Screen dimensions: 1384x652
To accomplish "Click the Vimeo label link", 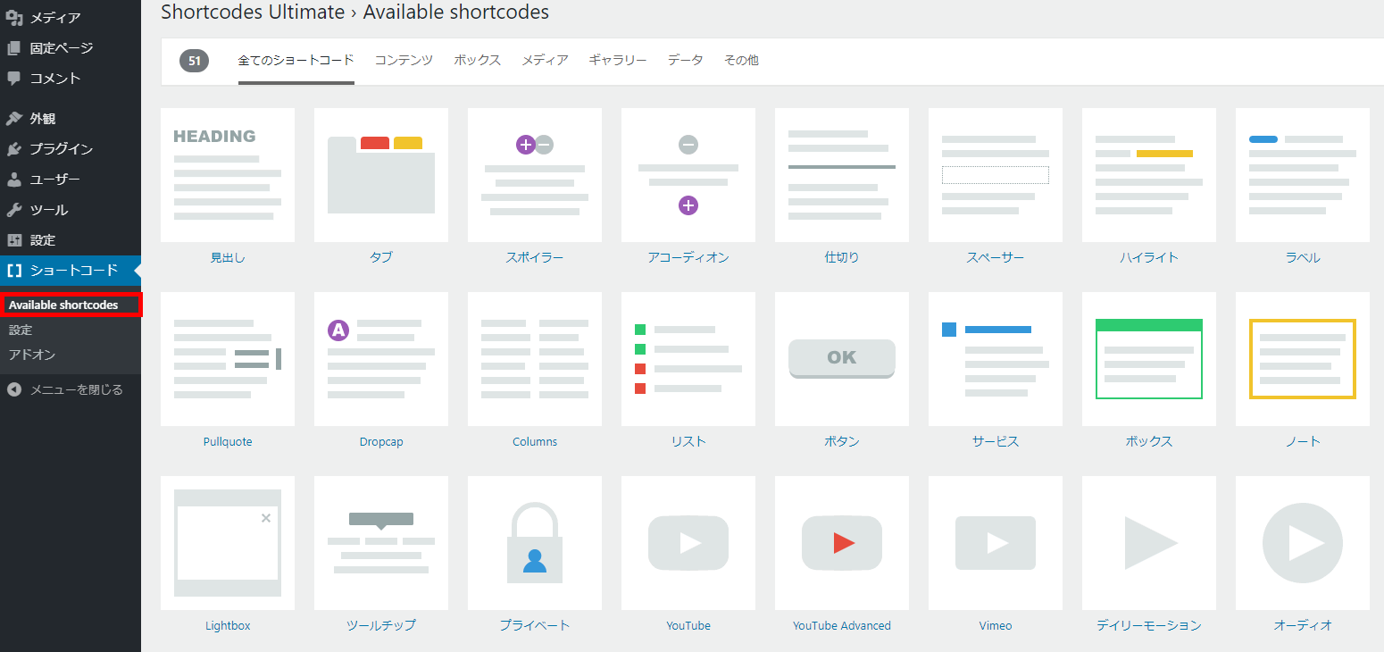I will tap(996, 626).
